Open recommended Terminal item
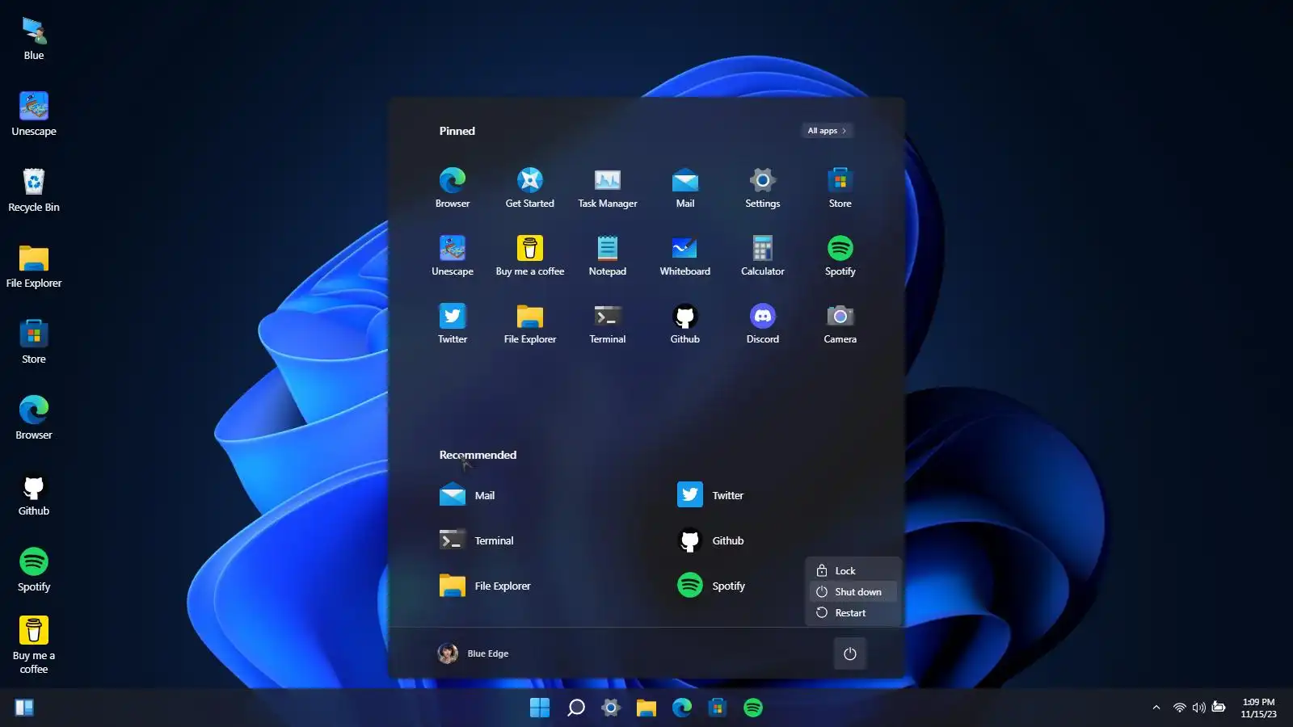This screenshot has height=727, width=1293. point(477,540)
